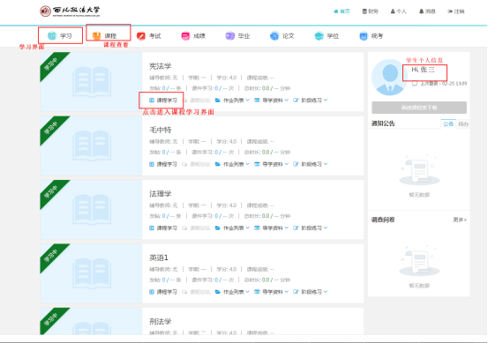Click the gray download button under profile
The height and width of the screenshot is (343, 488).
(419, 108)
